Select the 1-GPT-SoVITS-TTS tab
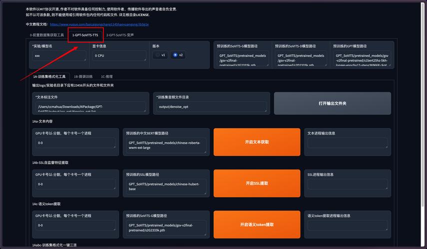The width and height of the screenshot is (427, 249). pos(85,35)
